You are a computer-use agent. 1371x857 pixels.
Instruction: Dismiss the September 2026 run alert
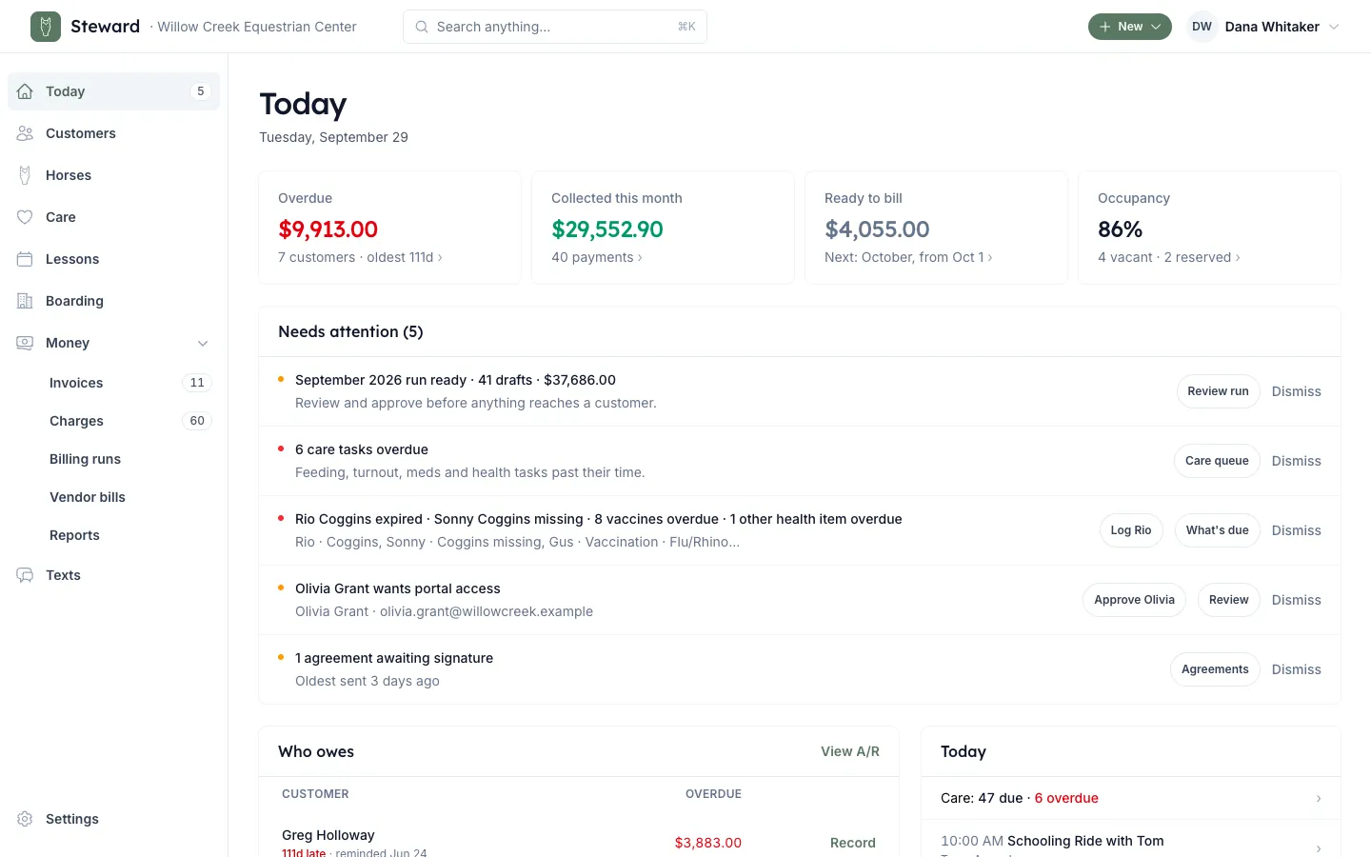point(1296,391)
